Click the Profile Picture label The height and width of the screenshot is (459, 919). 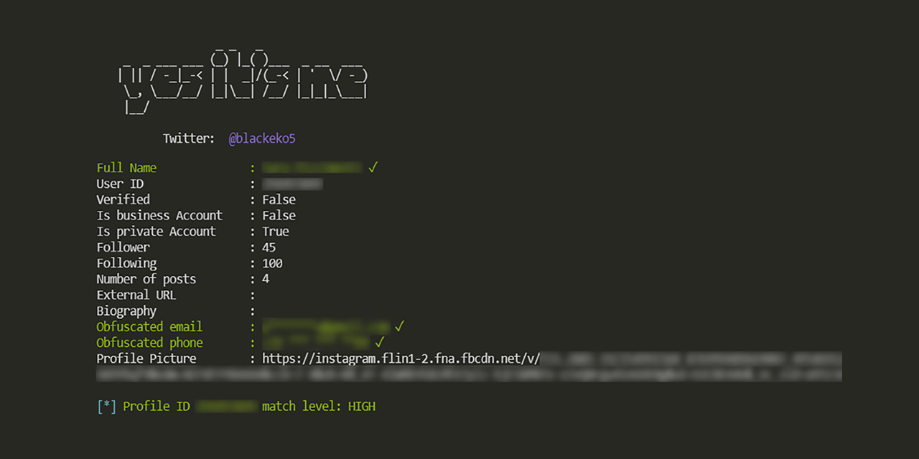click(x=146, y=359)
